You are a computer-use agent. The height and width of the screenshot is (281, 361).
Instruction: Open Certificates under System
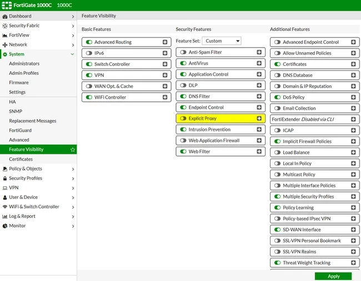21,159
